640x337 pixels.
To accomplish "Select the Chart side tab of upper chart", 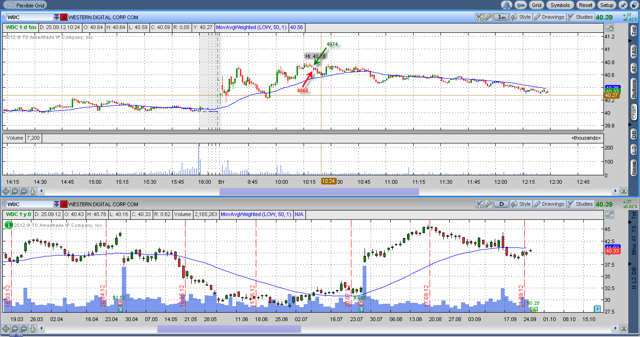I will tap(634, 112).
